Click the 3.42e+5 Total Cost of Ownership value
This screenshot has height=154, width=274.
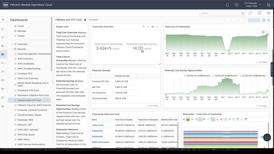(104, 48)
